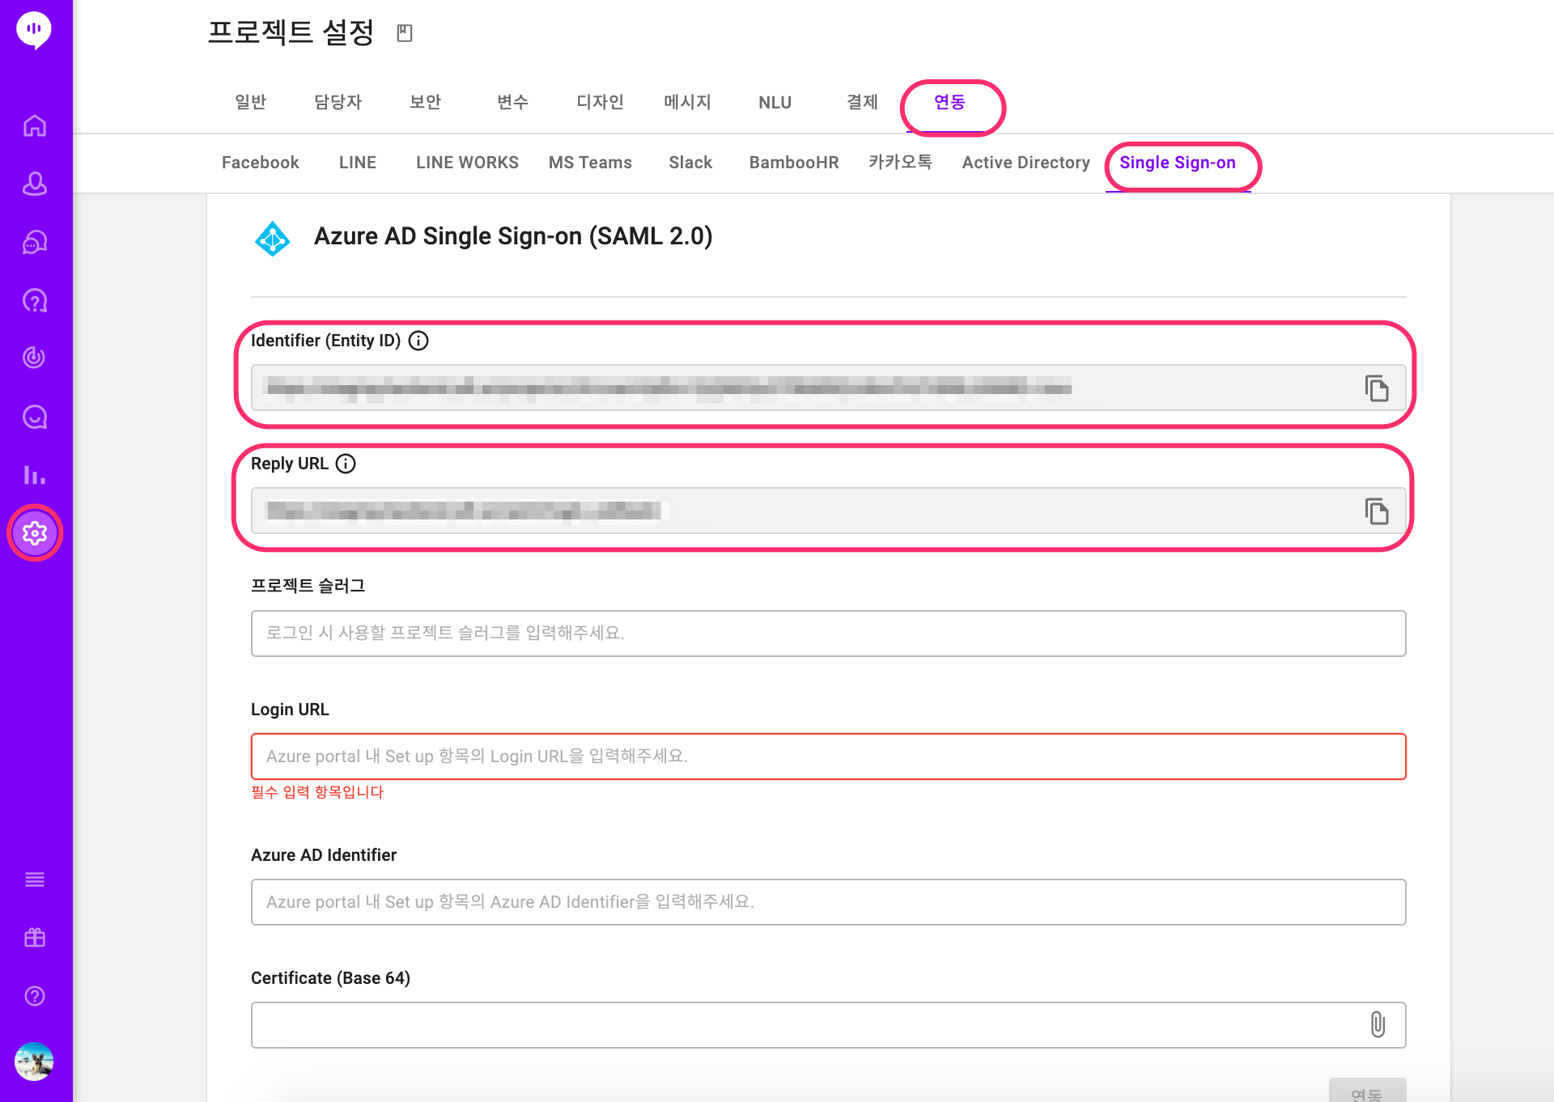The height and width of the screenshot is (1102, 1554).
Task: Copy the Reply URL value
Action: click(1377, 511)
